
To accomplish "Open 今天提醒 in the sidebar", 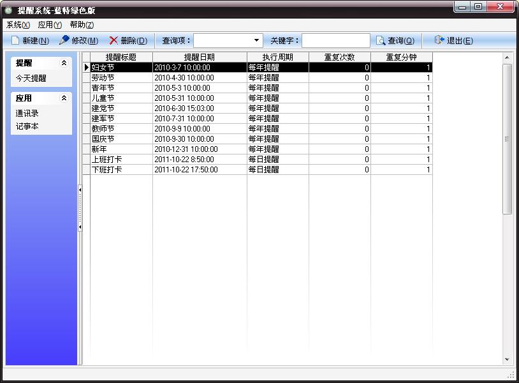I will (31, 78).
